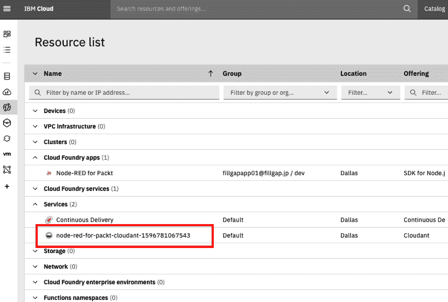This screenshot has height=302, width=448.
Task: Collapse all groups via Name header chevron
Action: [x=35, y=73]
